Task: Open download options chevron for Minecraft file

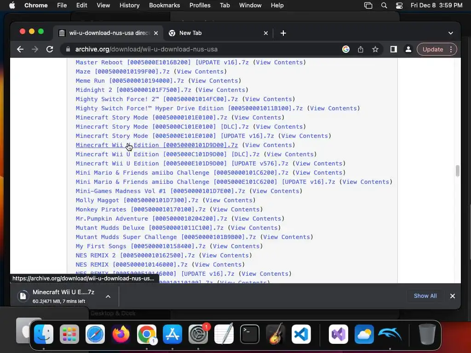Action: pyautogui.click(x=108, y=296)
